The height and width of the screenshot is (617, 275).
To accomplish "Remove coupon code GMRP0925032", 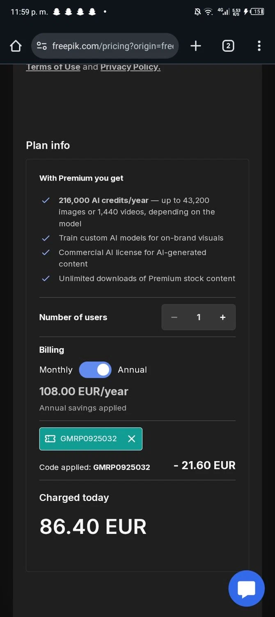I will (x=131, y=439).
